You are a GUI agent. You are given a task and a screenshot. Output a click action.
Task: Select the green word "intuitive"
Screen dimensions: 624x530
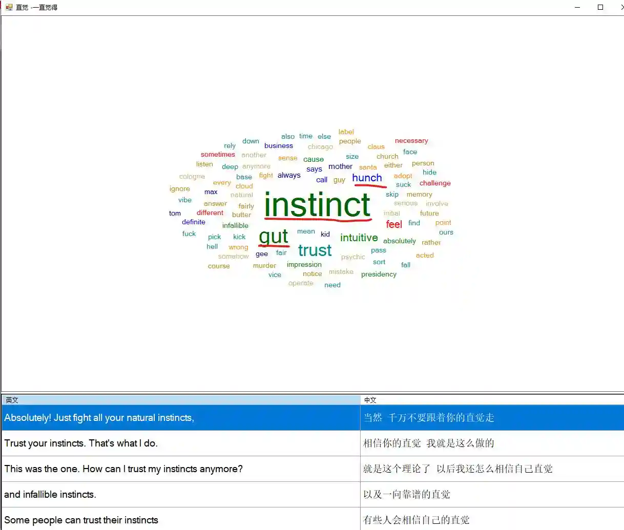359,238
